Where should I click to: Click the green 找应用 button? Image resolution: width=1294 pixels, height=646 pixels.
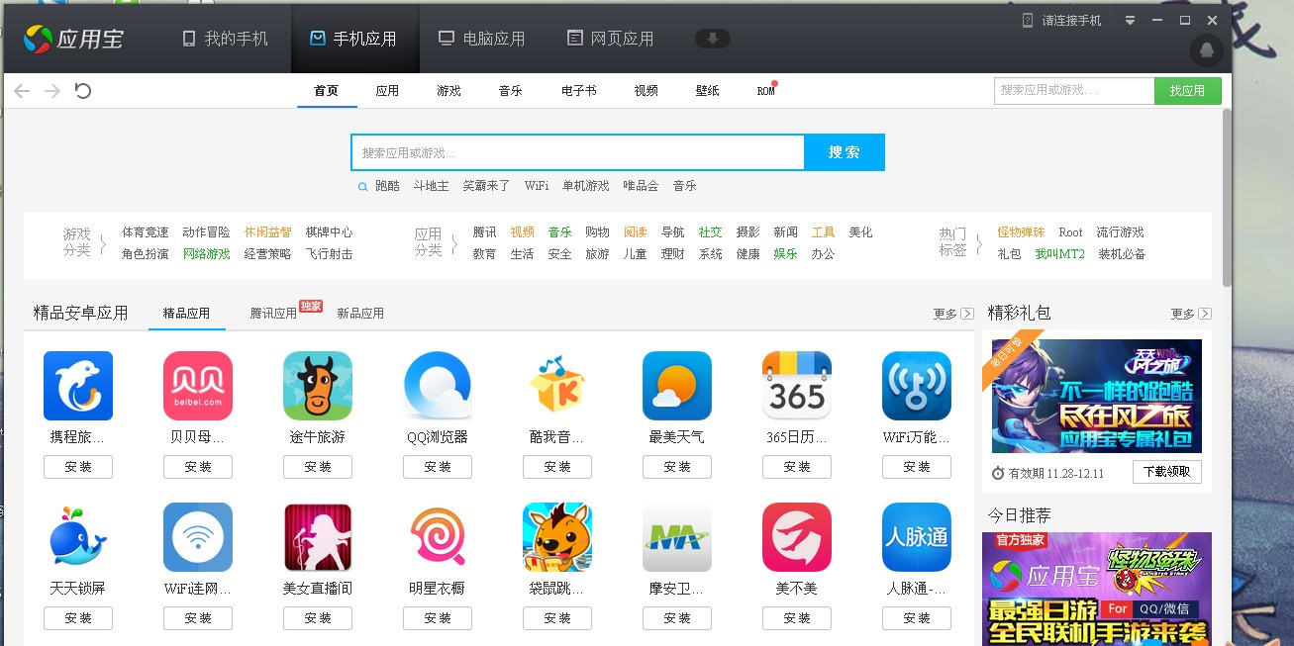click(x=1188, y=91)
